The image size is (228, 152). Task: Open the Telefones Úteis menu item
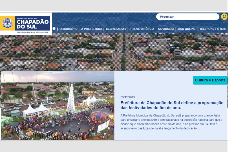[x=212, y=29]
